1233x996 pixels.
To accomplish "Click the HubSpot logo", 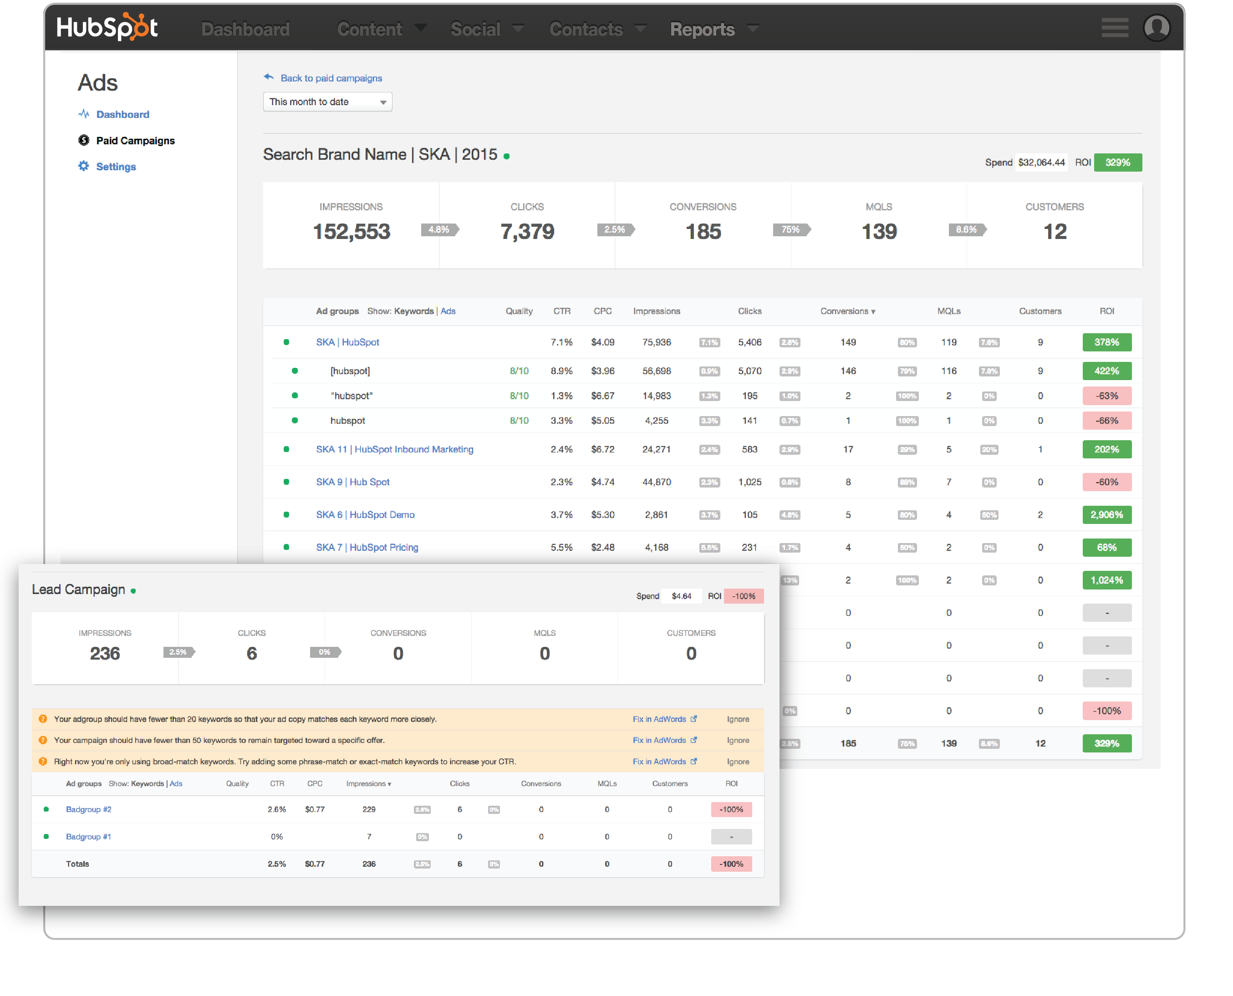I will point(107,27).
